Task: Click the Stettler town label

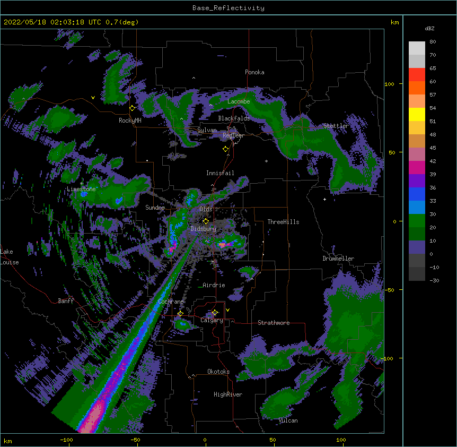Action: pos(336,126)
